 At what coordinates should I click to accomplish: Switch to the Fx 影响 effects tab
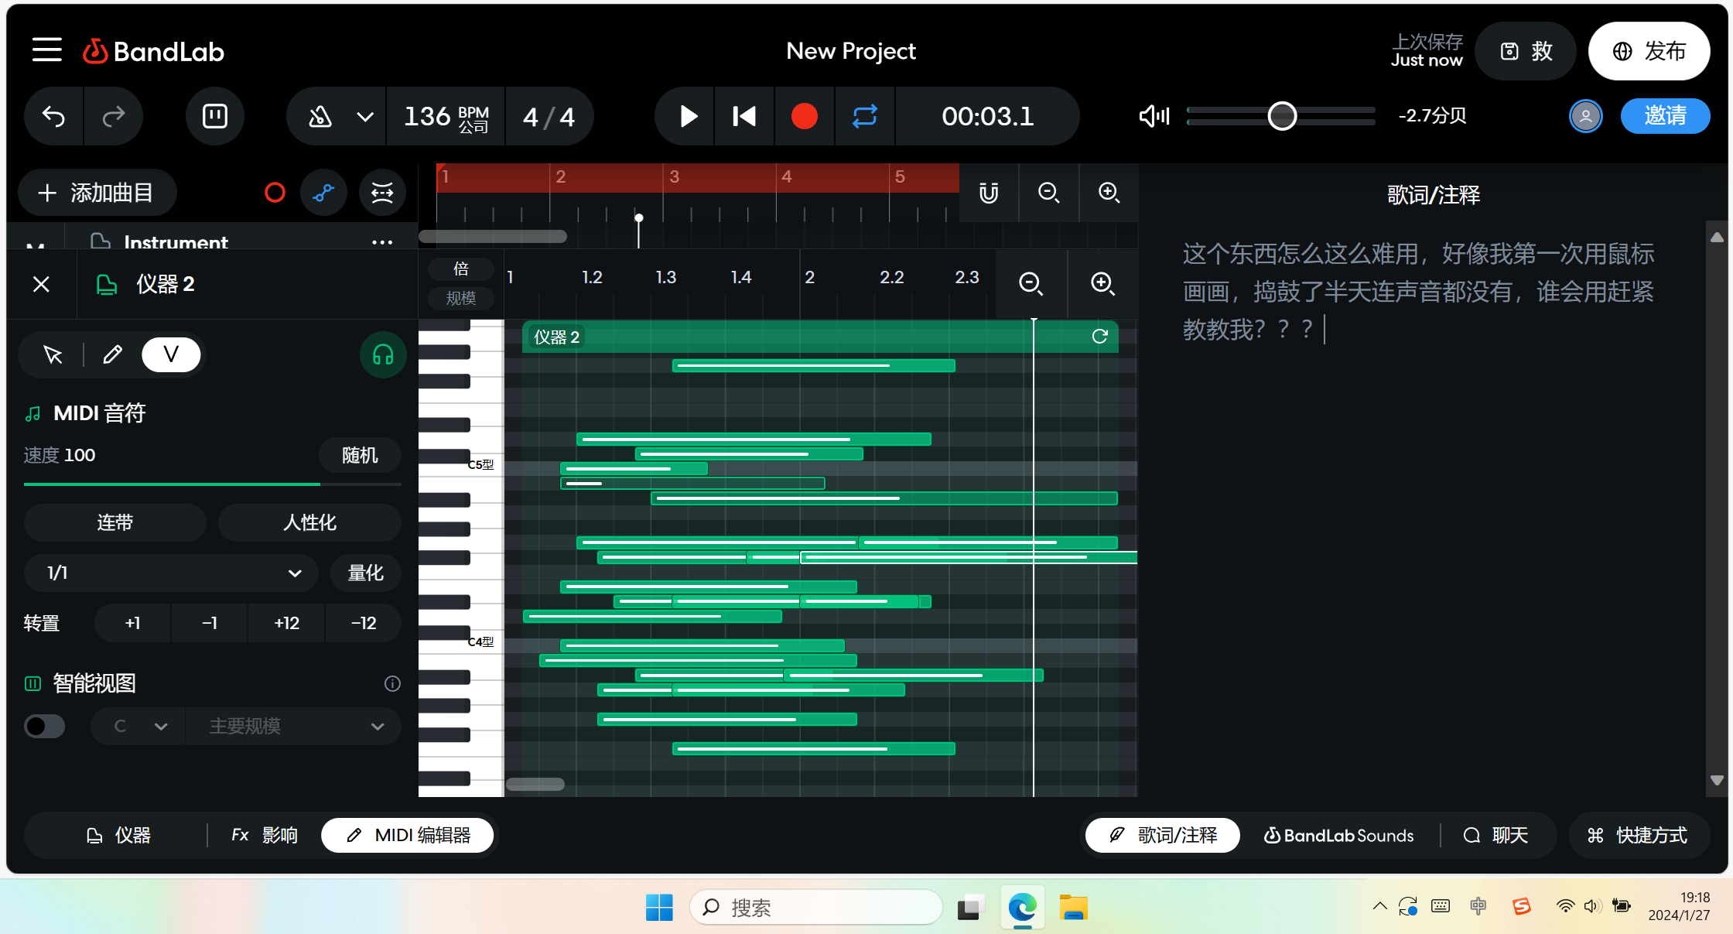click(x=264, y=835)
